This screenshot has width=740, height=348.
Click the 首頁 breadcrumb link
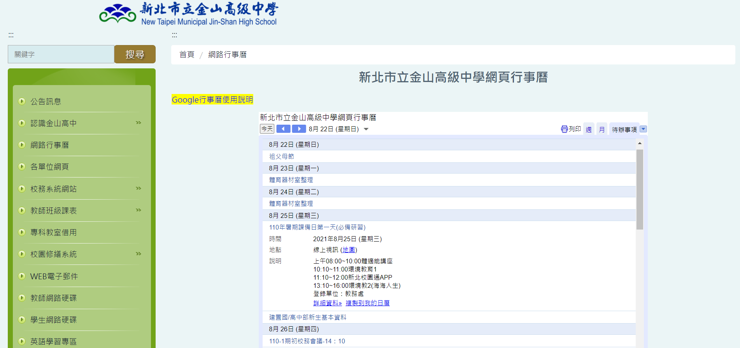[187, 54]
